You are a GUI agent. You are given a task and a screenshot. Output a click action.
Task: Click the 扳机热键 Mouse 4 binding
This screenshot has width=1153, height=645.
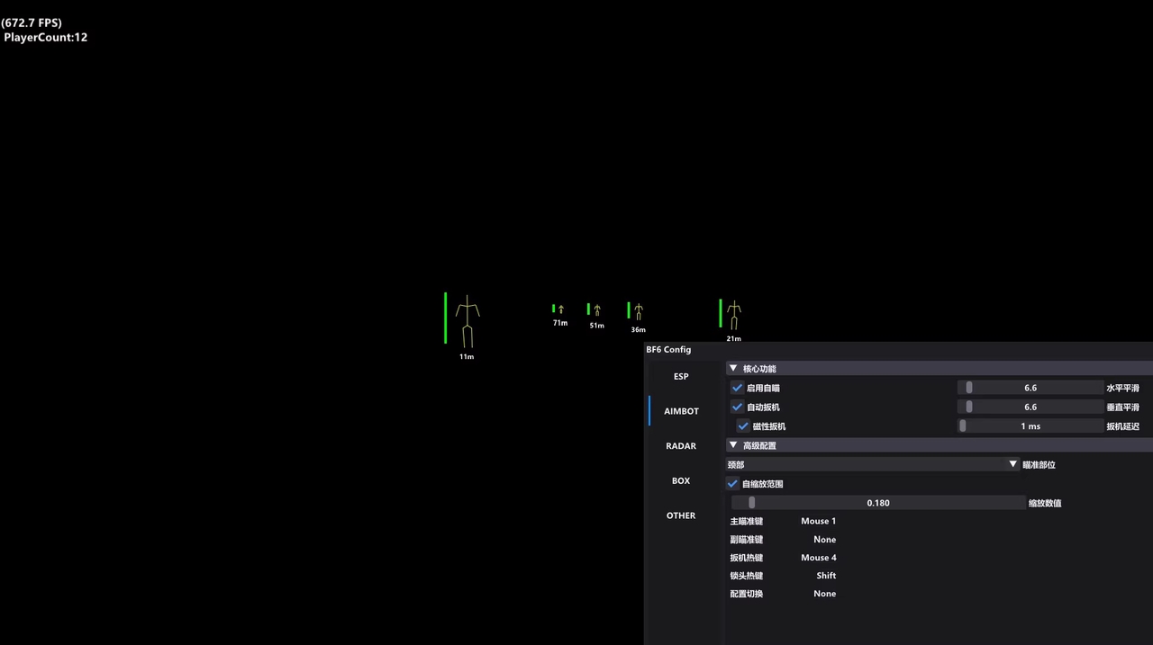point(818,558)
